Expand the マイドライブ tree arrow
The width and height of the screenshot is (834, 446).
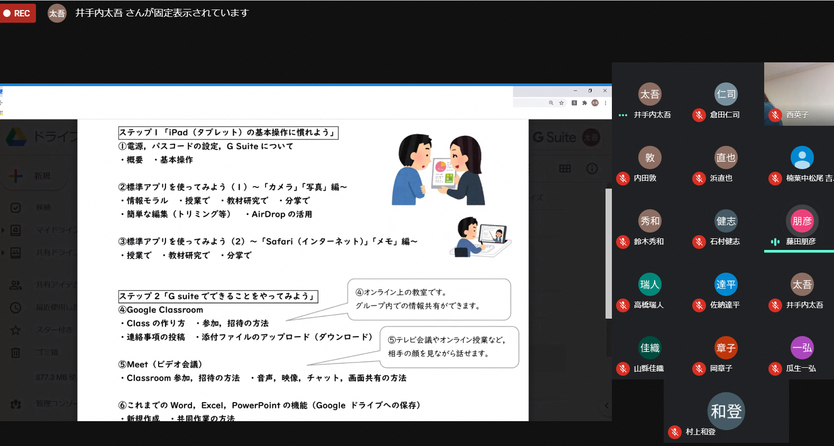[3, 230]
